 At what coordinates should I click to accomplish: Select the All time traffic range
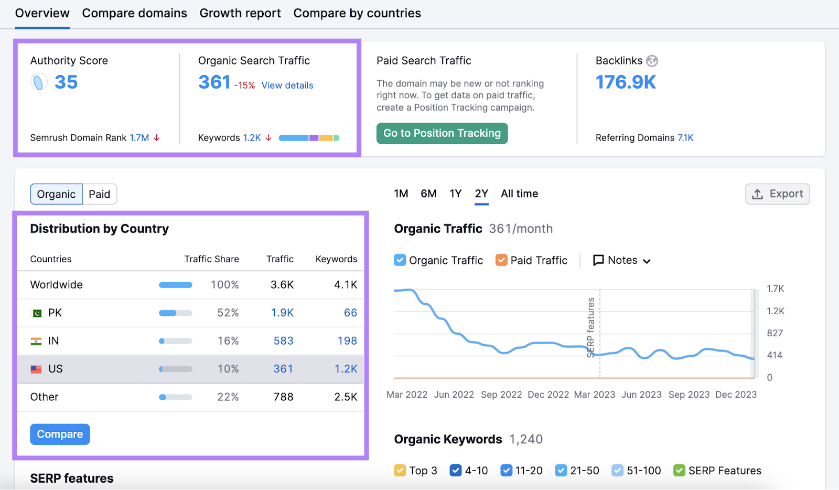coord(519,194)
